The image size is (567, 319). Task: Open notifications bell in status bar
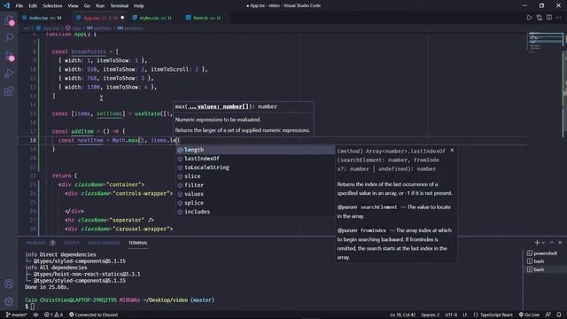tap(559, 315)
